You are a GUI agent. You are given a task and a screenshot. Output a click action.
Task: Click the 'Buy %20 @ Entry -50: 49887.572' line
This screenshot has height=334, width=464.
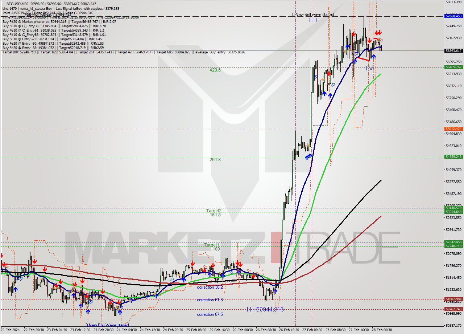(53, 43)
